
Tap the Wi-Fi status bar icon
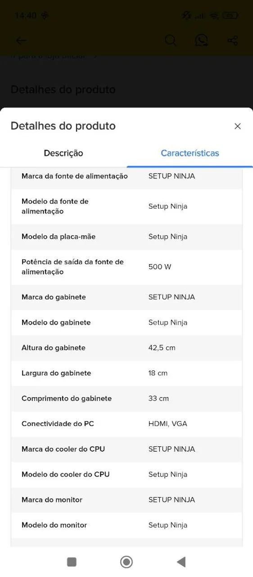[x=214, y=15]
